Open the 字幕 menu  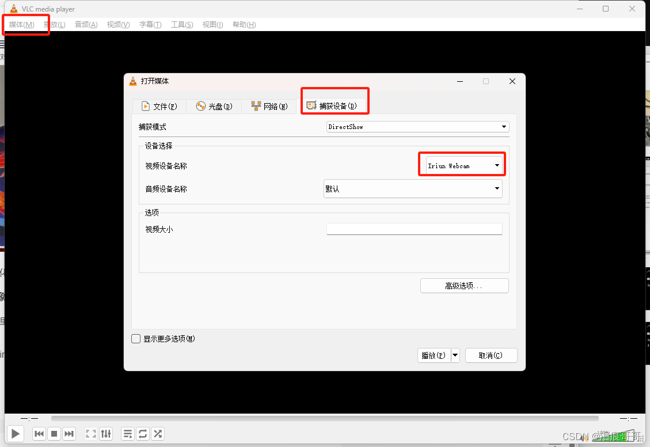point(150,24)
